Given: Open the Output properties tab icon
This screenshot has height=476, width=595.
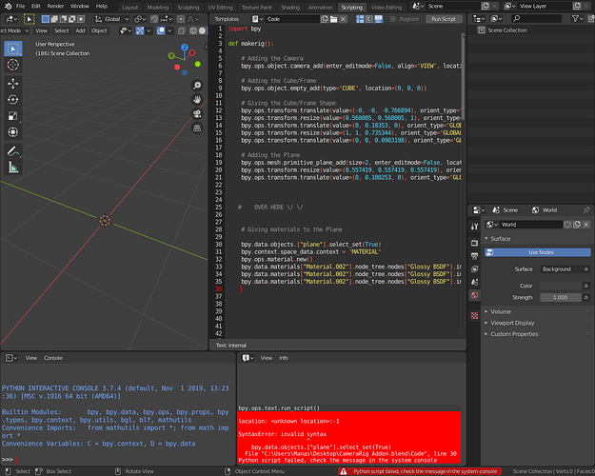Looking at the screenshot, I should [474, 256].
